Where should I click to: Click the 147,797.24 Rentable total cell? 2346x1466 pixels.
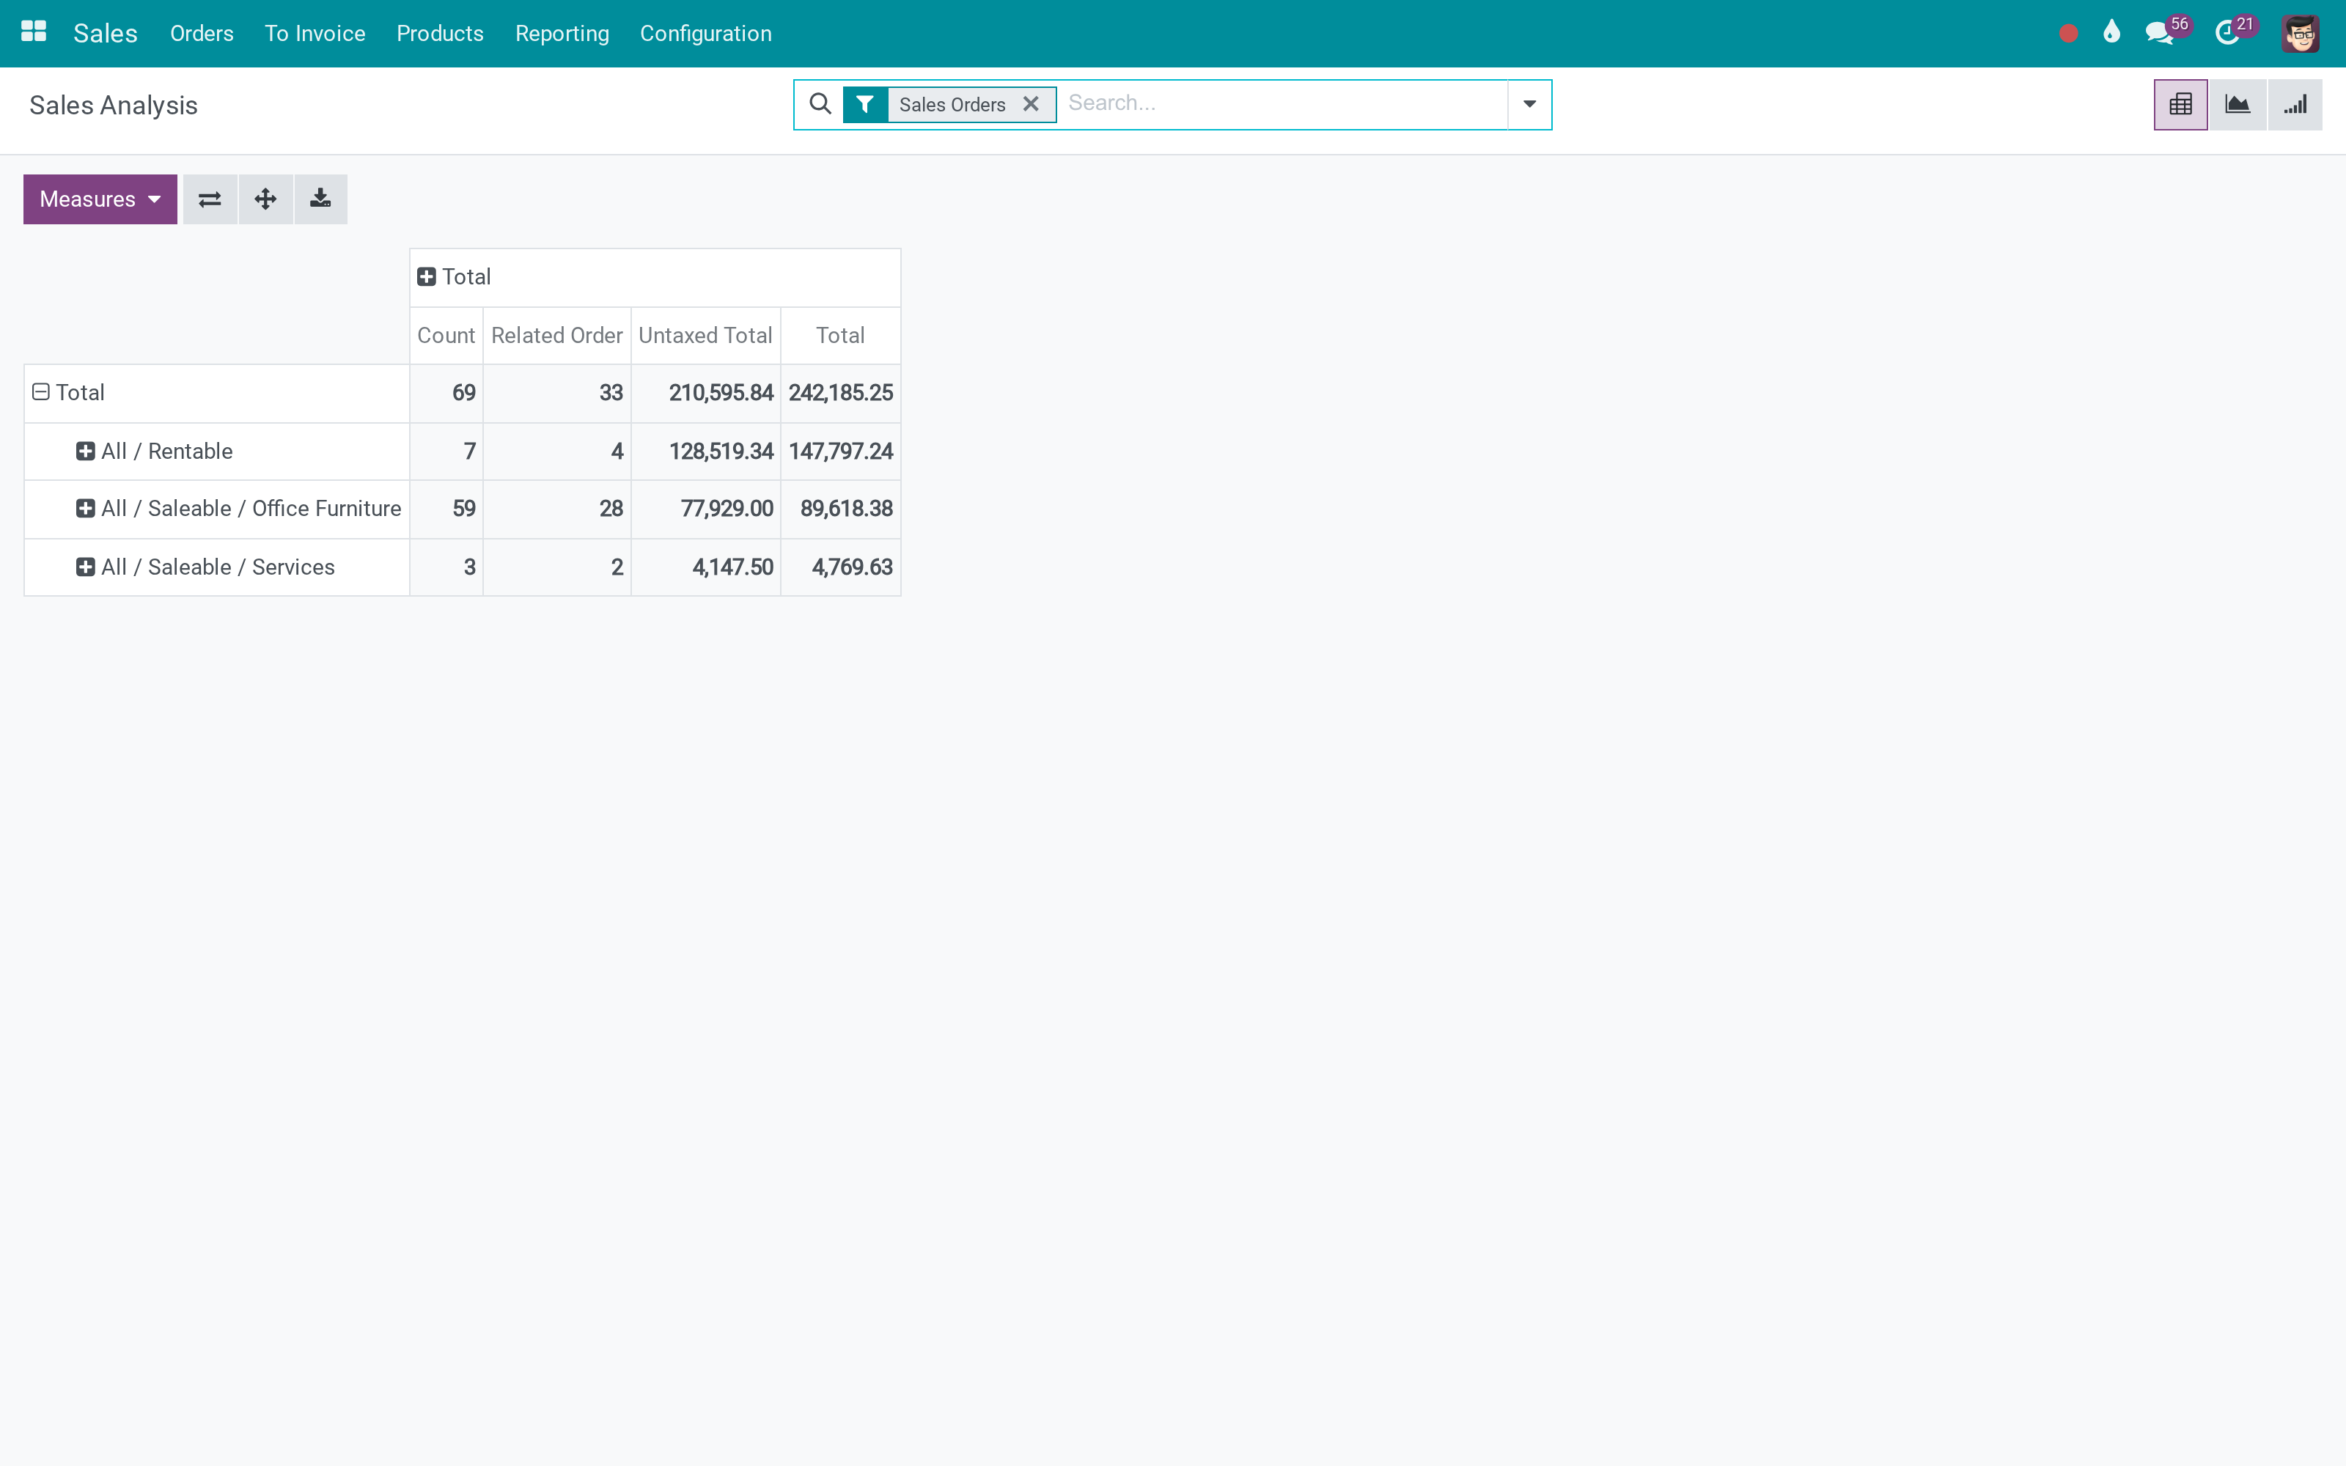pos(840,451)
